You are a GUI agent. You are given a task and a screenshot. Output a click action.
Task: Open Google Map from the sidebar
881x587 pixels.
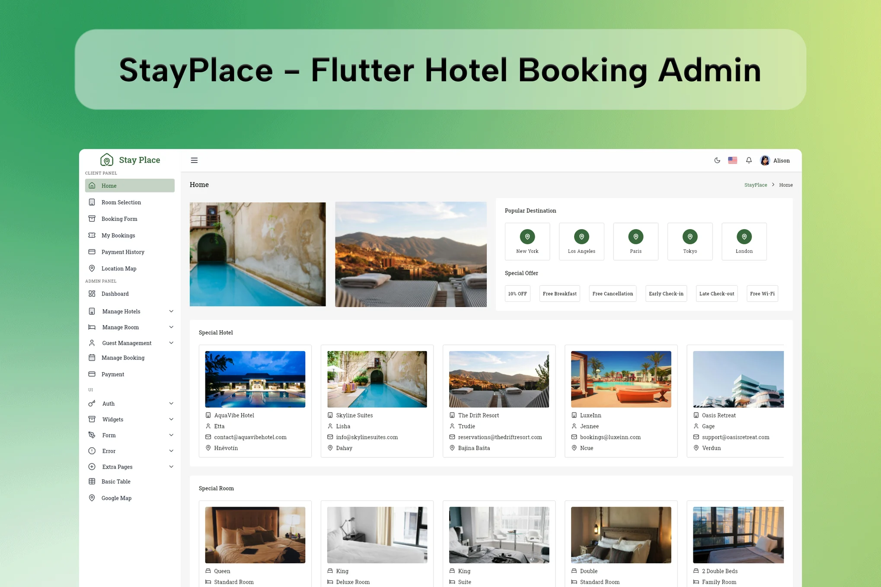click(116, 498)
